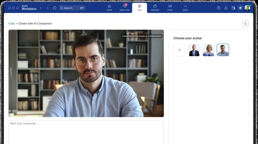The height and width of the screenshot is (144, 258).
Task: Navigate forward with the right arrow
Action: click(x=47, y=8)
